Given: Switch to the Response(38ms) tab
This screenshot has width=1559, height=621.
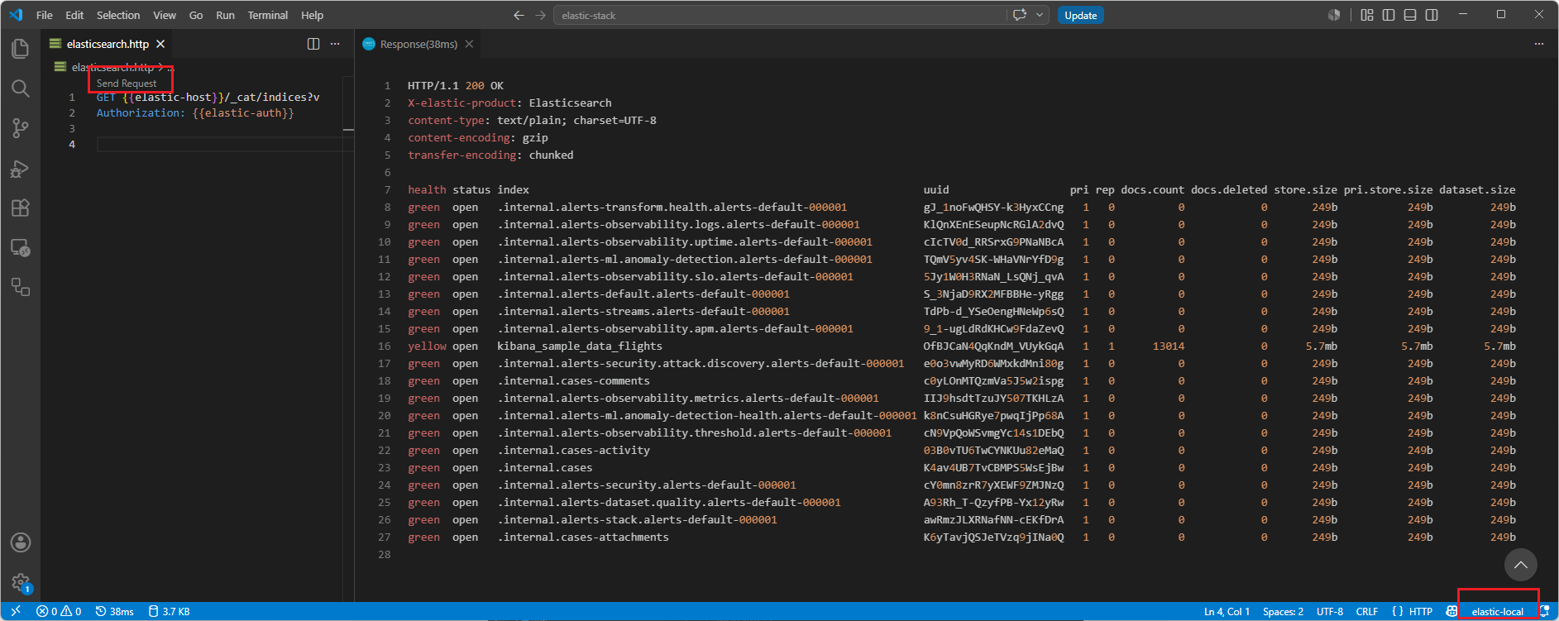Looking at the screenshot, I should 418,44.
